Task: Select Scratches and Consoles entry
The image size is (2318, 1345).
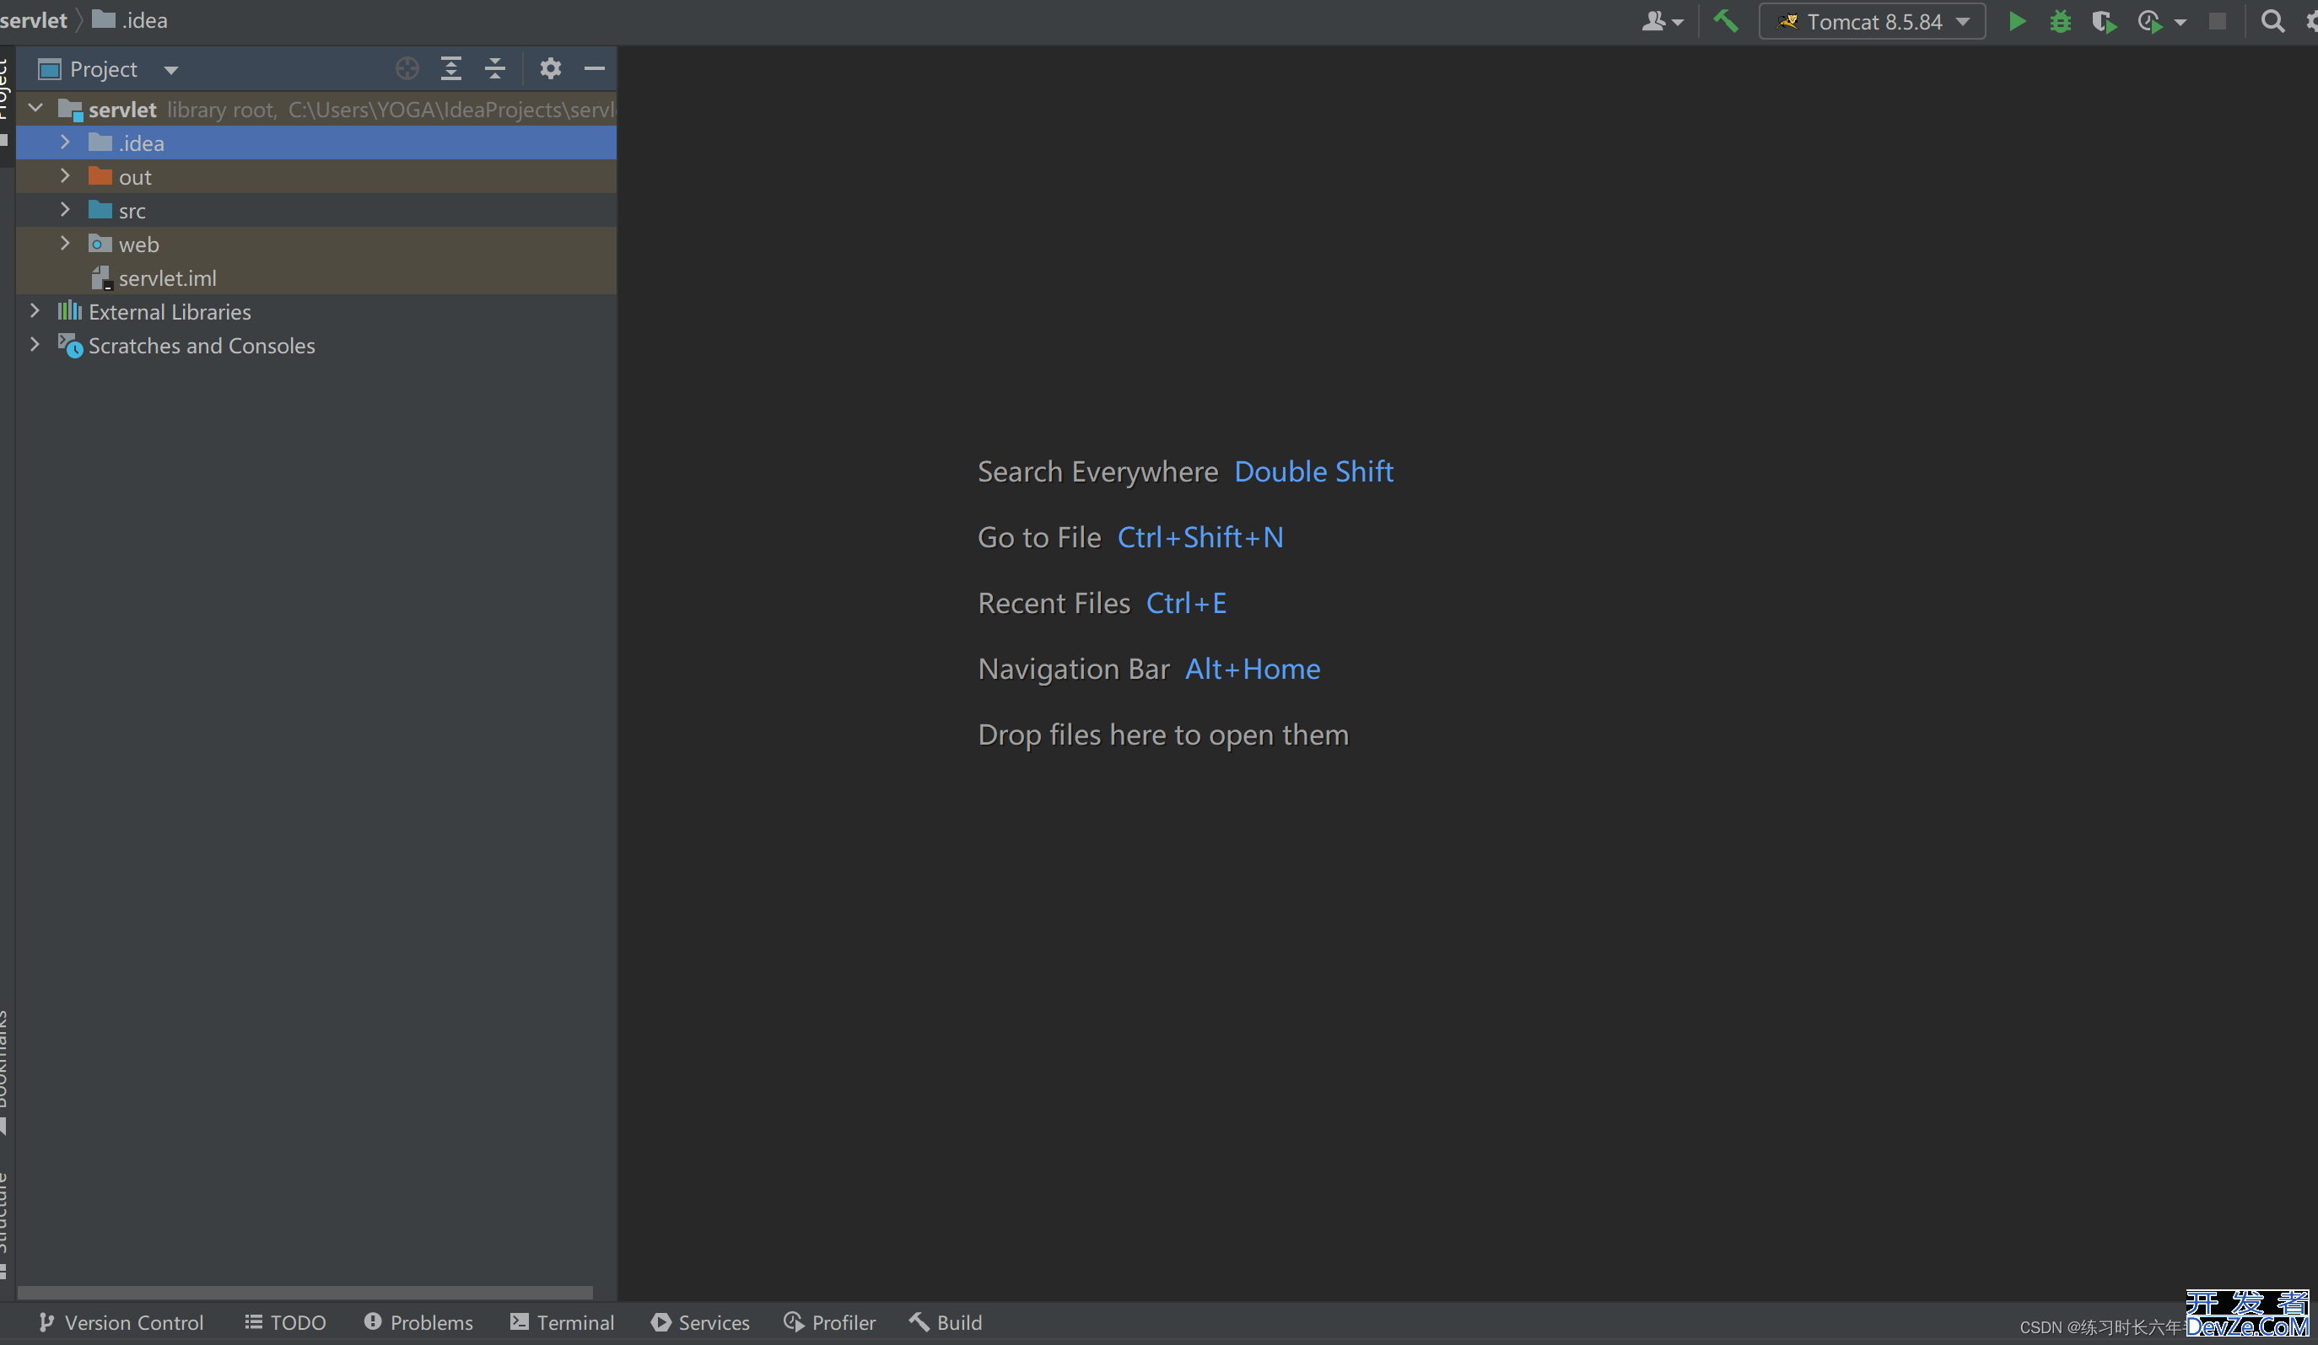Action: click(202, 346)
